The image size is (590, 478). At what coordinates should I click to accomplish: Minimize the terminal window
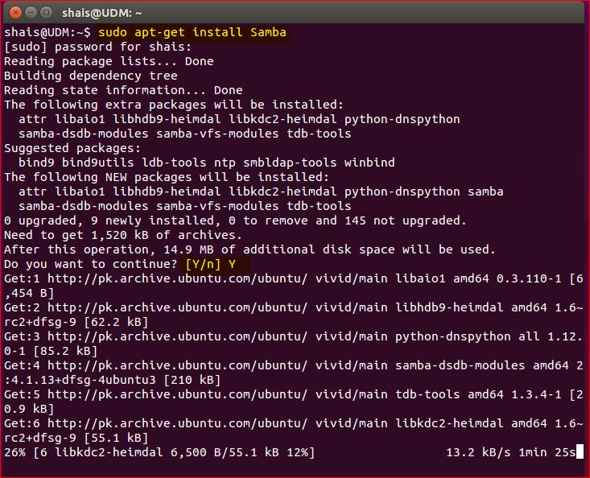pyautogui.click(x=31, y=13)
